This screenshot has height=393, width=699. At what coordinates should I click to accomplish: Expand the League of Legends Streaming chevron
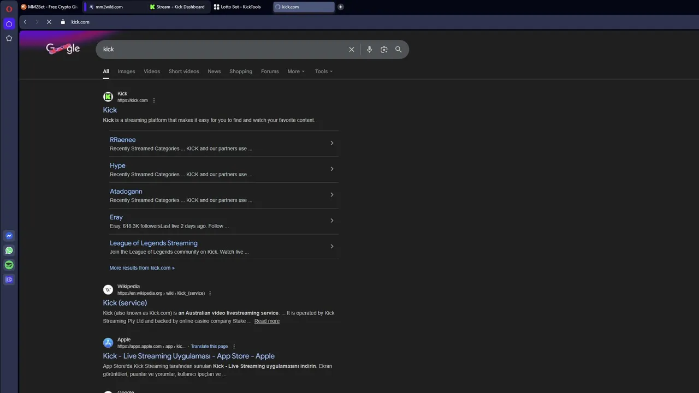[331, 246]
